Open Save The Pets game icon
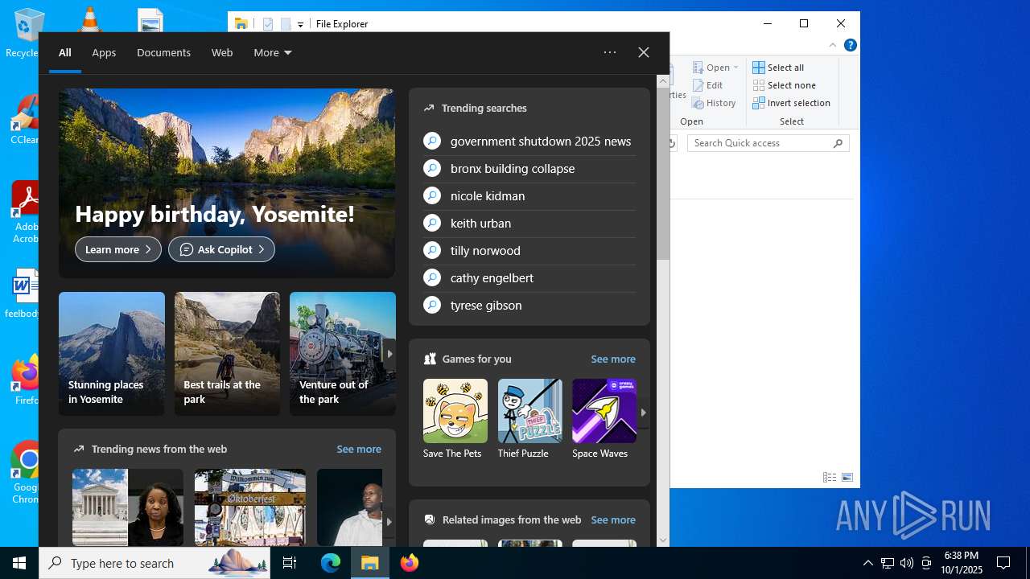1030x579 pixels. (x=455, y=411)
